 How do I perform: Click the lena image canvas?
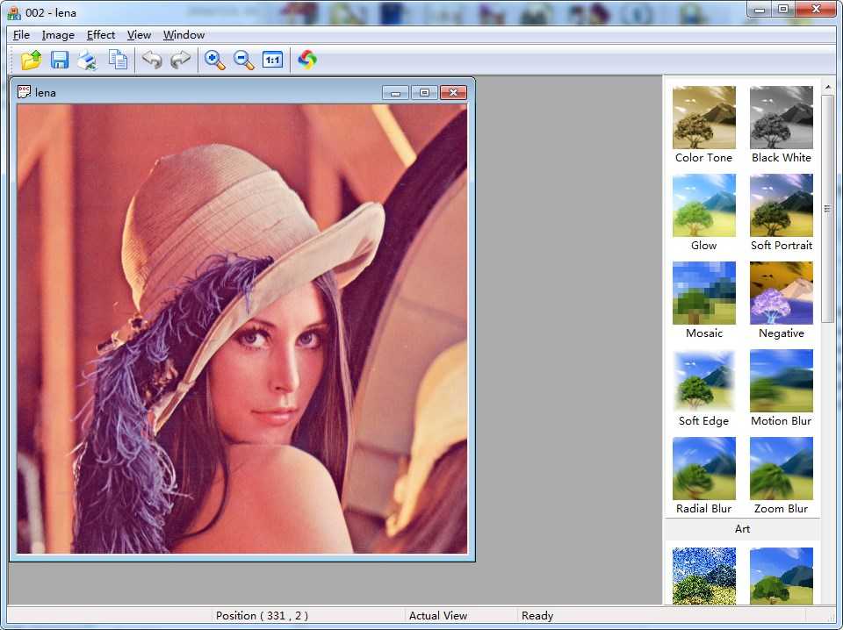tap(242, 329)
